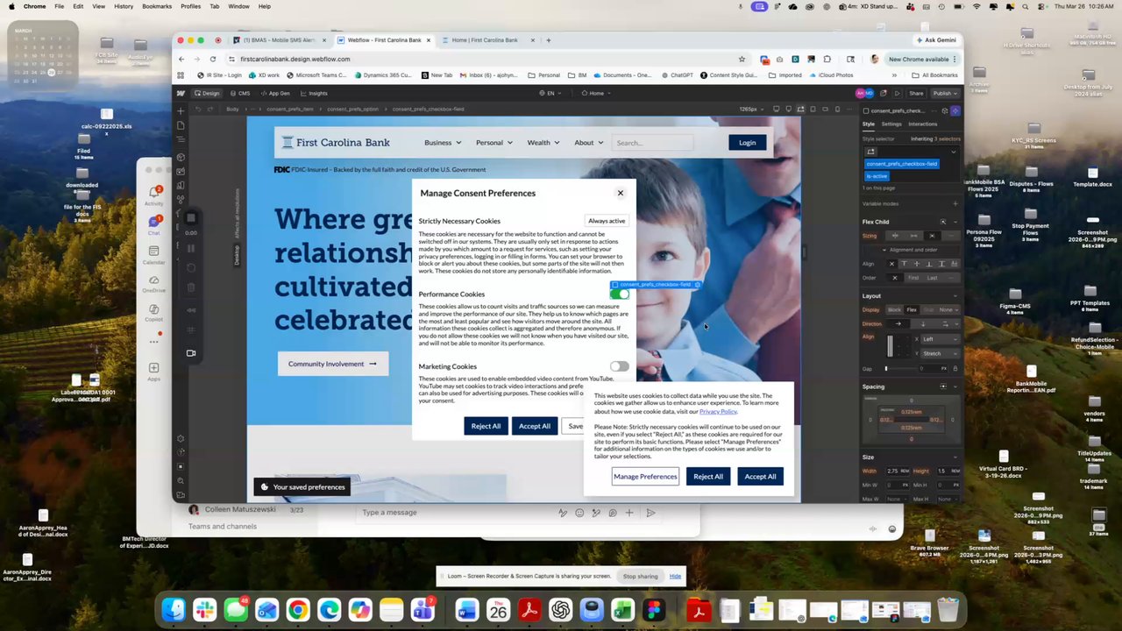Open the Home page selector dropdown
The width and height of the screenshot is (1122, 631).
(x=597, y=93)
